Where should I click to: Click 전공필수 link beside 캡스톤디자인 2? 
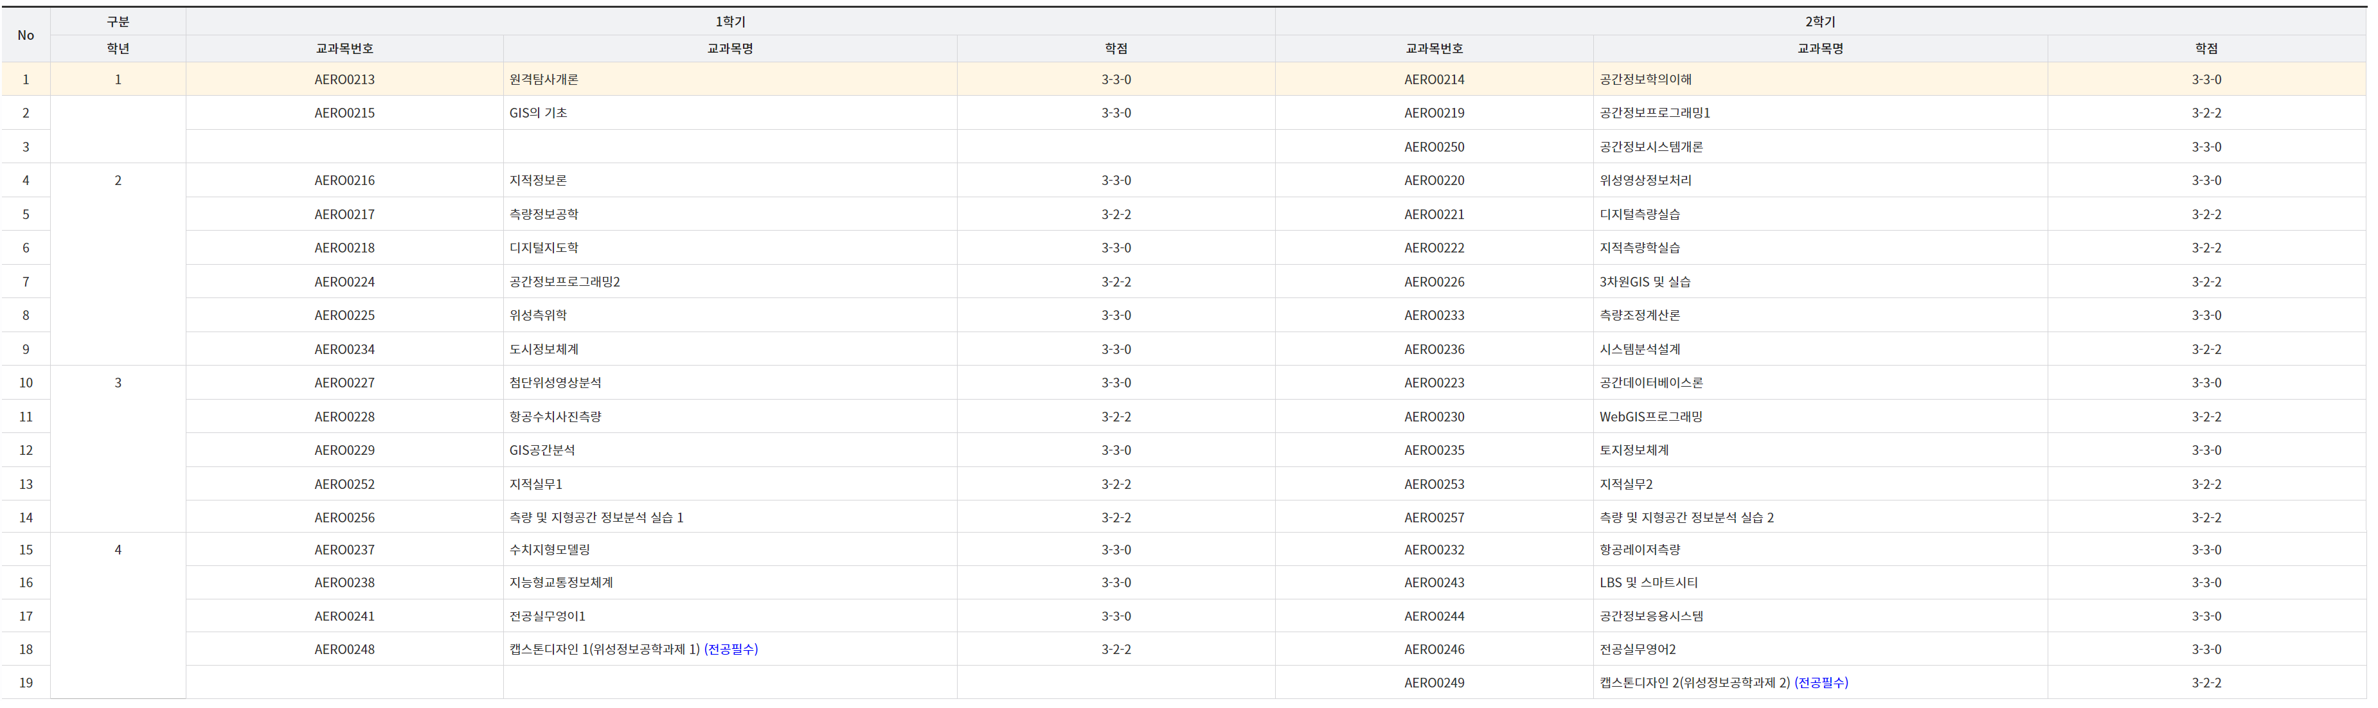(x=1821, y=683)
